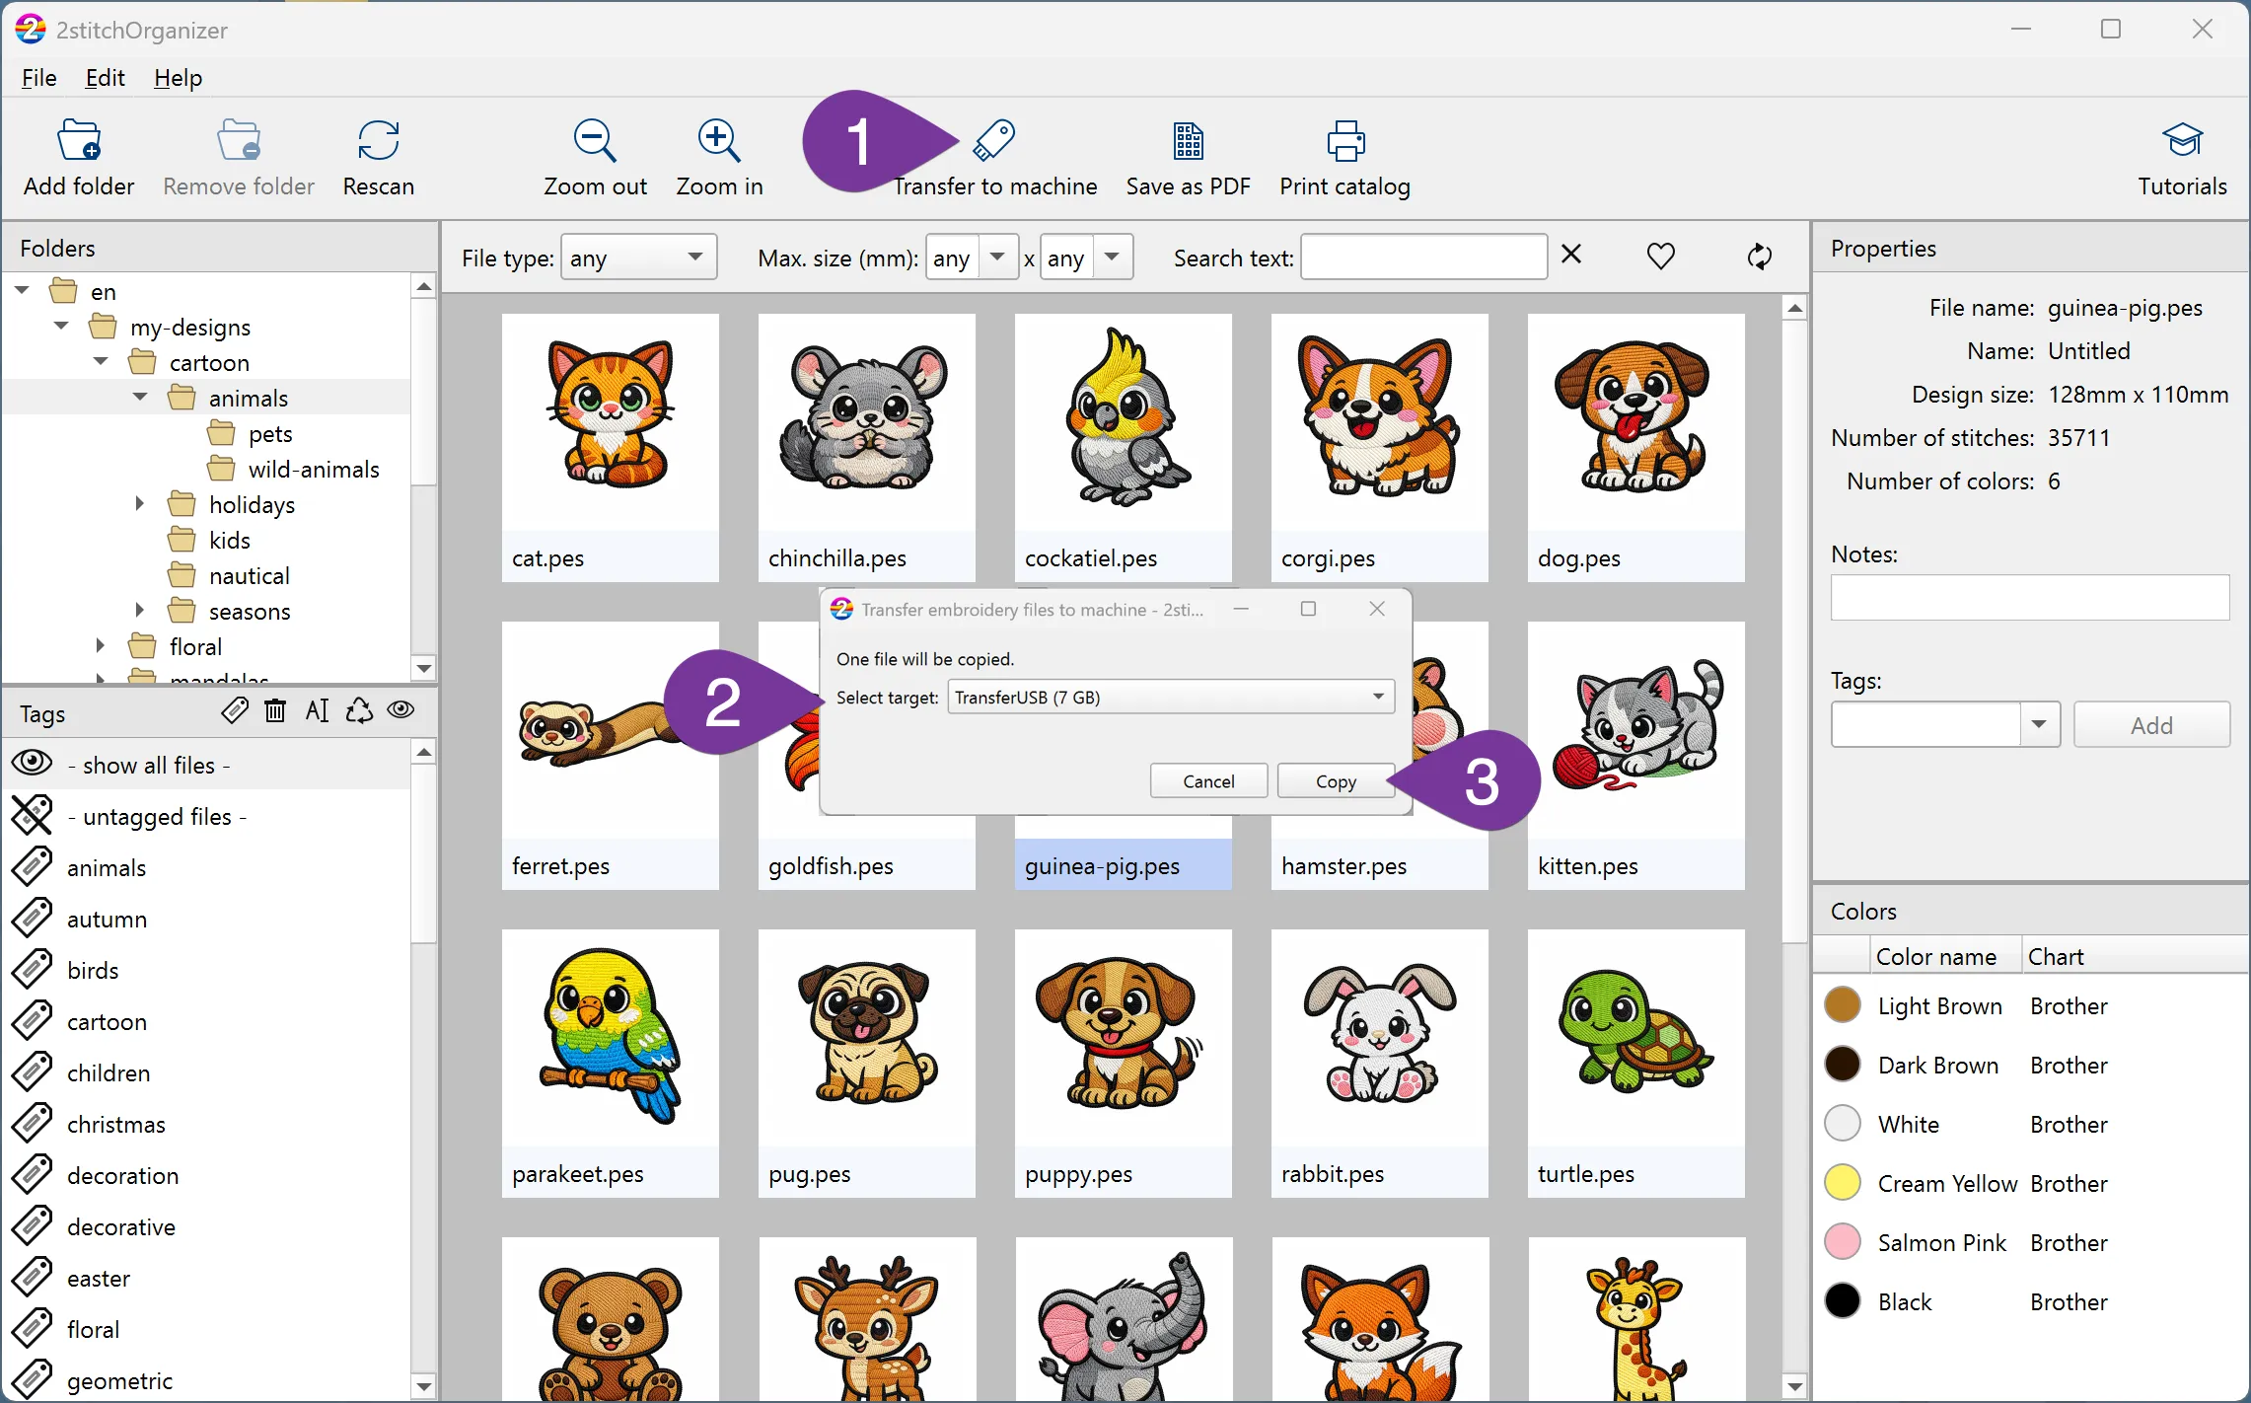Click the rename tag icon
This screenshot has width=2251, height=1403.
[x=318, y=710]
